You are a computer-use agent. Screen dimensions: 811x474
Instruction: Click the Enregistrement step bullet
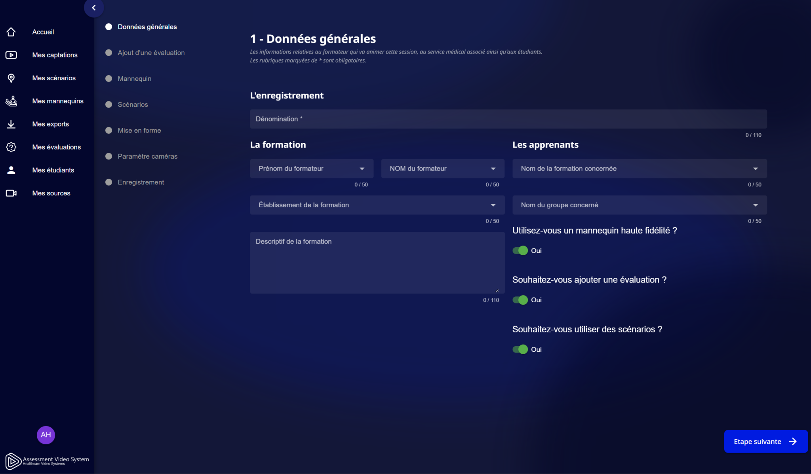(109, 182)
